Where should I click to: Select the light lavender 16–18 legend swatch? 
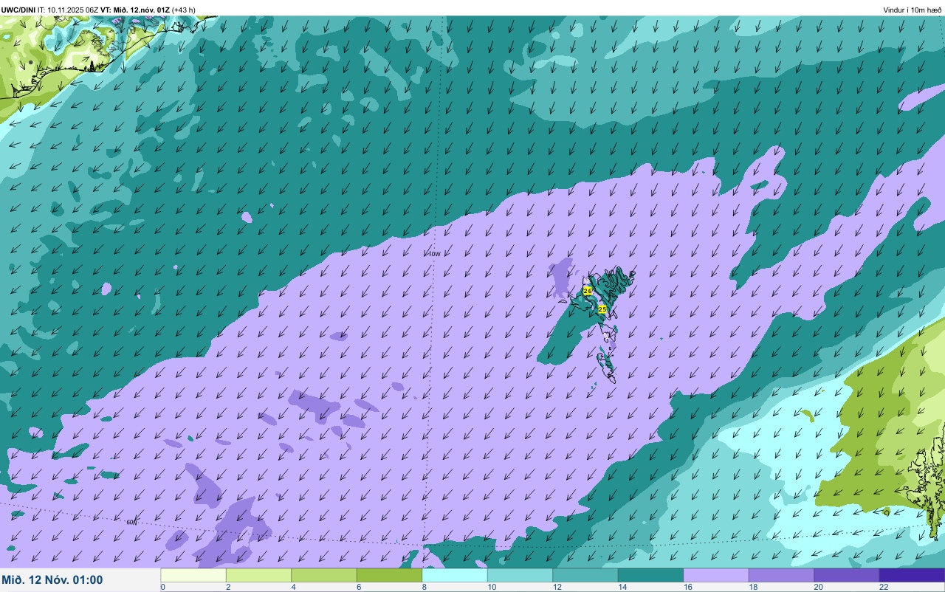[x=716, y=575]
